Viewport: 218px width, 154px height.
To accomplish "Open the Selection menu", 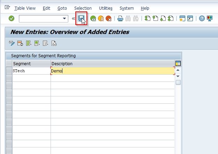I will click(83, 8).
